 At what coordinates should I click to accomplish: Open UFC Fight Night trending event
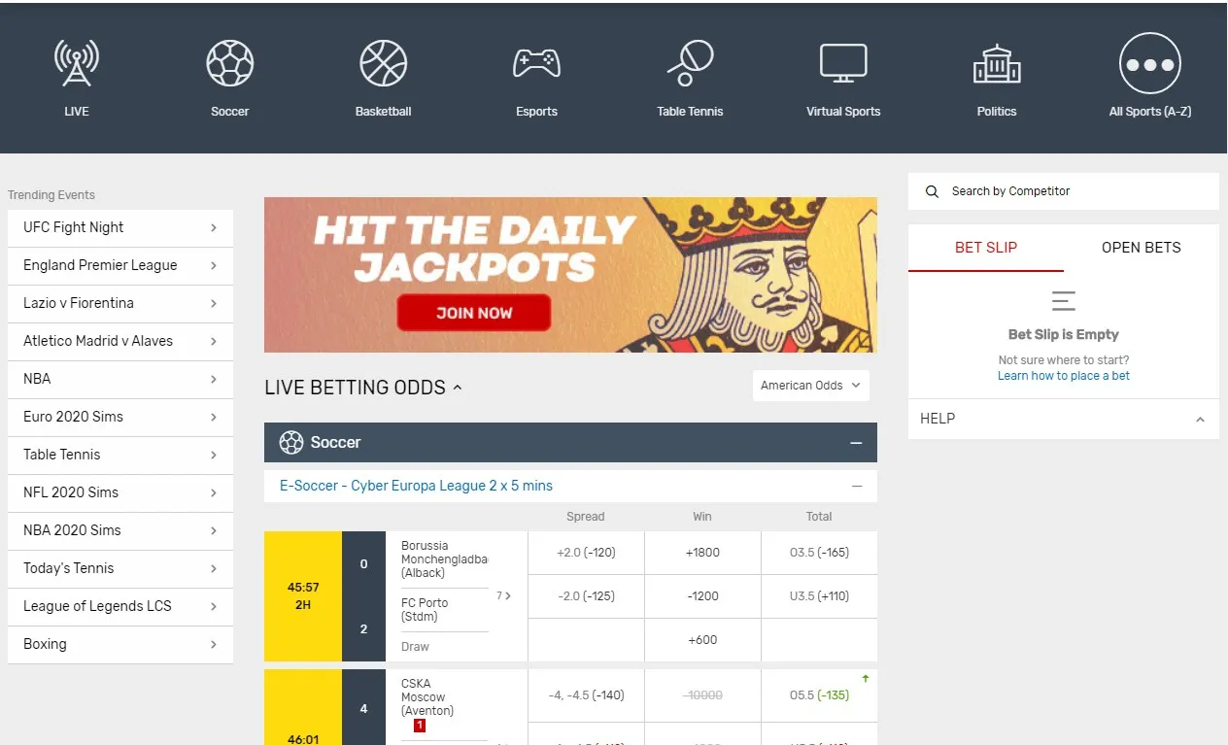tap(120, 227)
